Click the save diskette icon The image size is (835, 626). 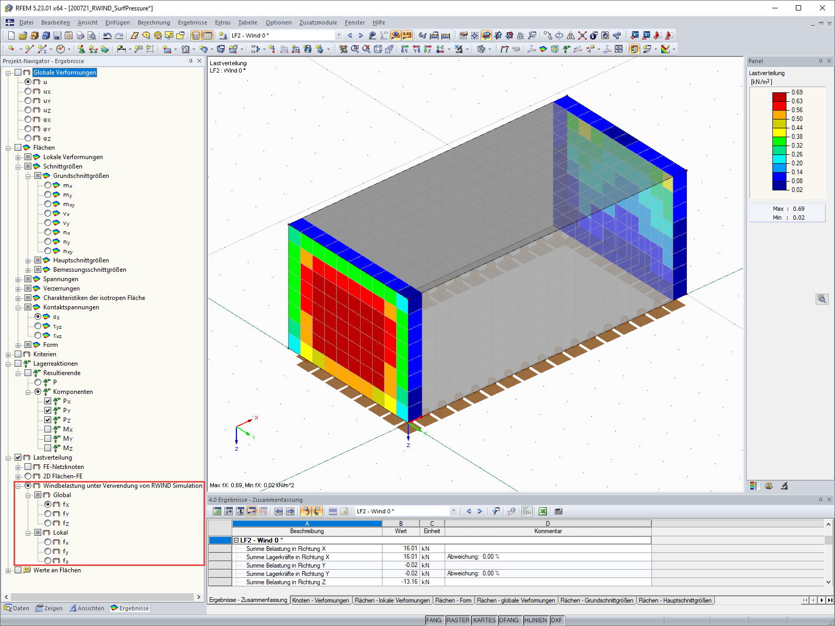pos(57,35)
